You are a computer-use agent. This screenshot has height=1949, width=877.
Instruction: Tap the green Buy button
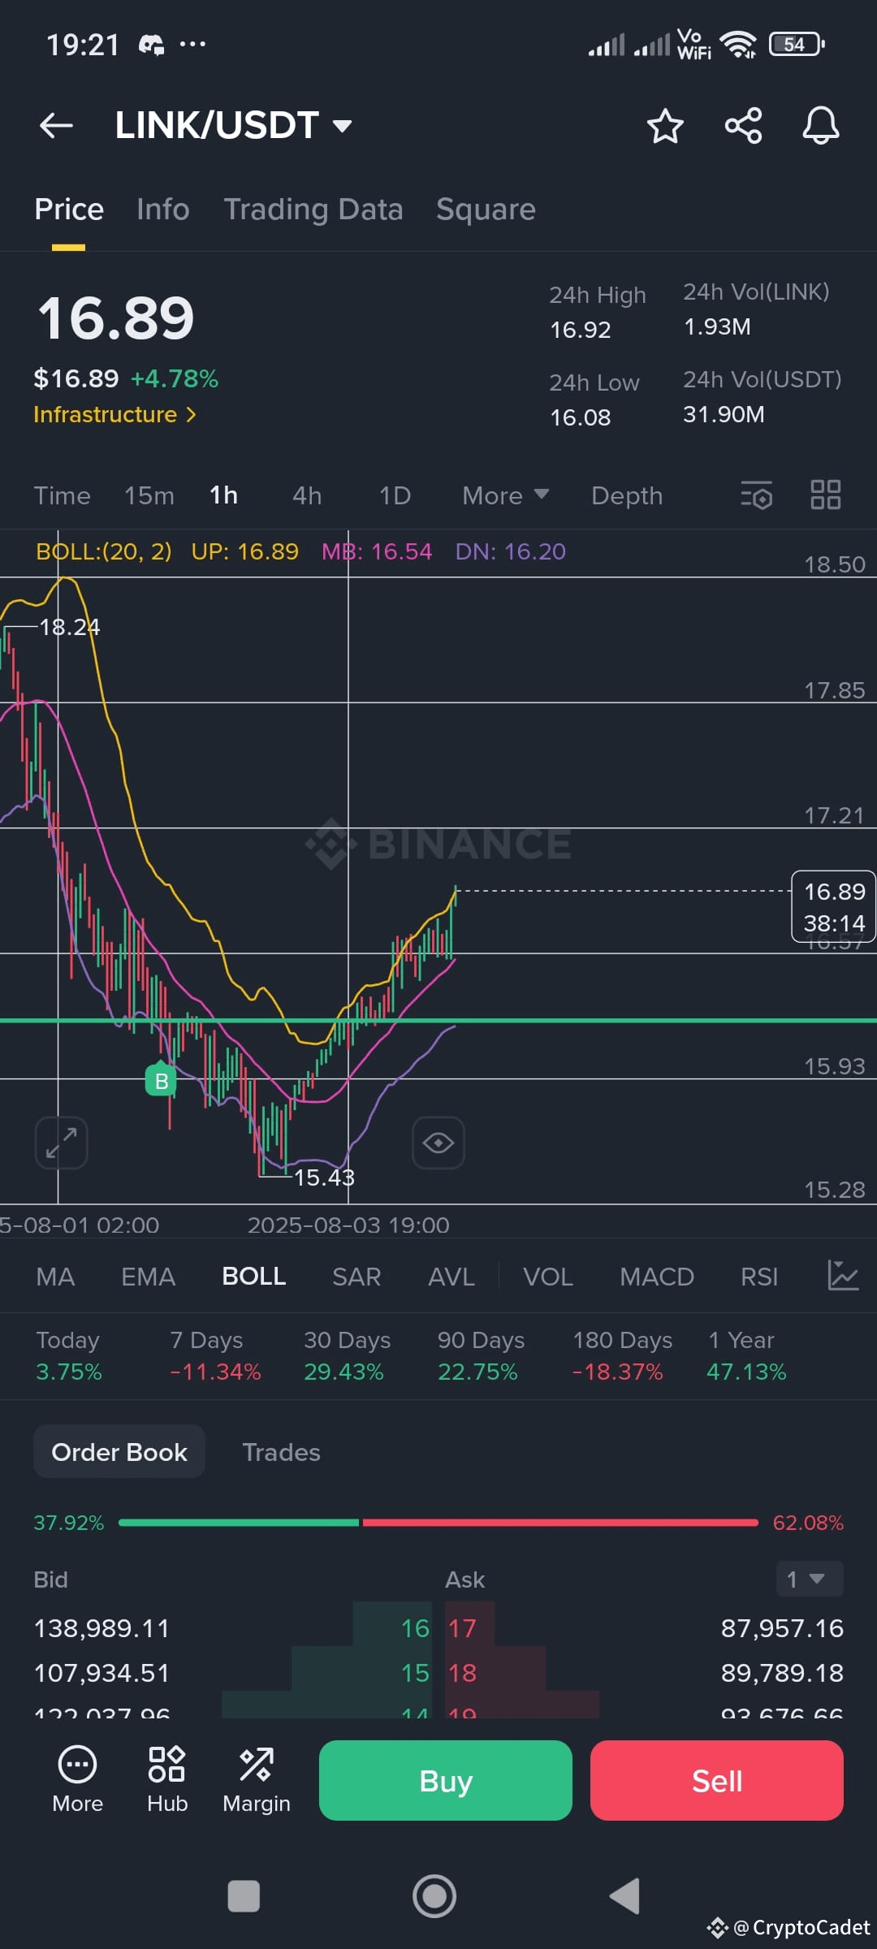[446, 1780]
